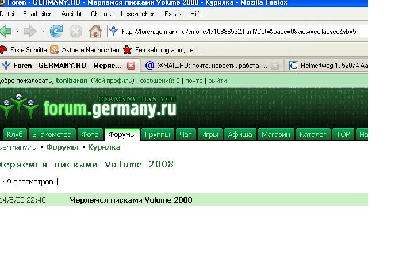Switch to the @MAIL.RU tab
Image resolution: width=414 pixels, height=259 pixels.
point(211,66)
